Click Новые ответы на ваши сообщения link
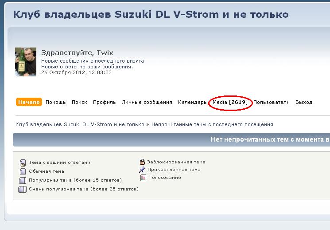 [87, 67]
